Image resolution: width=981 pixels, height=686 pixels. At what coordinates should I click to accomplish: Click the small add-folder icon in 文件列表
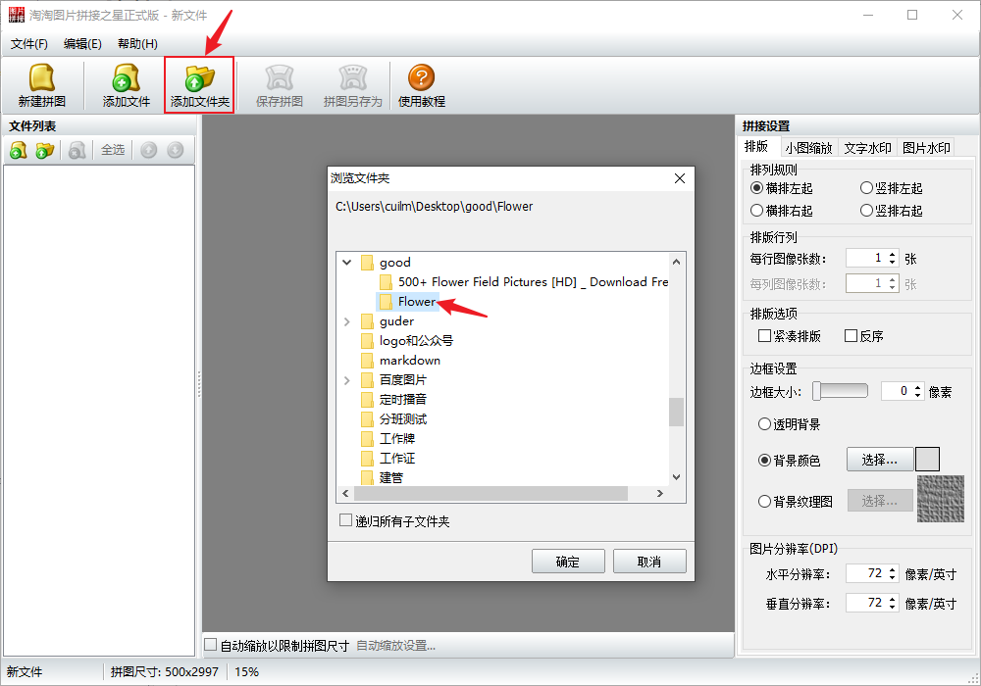pyautogui.click(x=45, y=150)
